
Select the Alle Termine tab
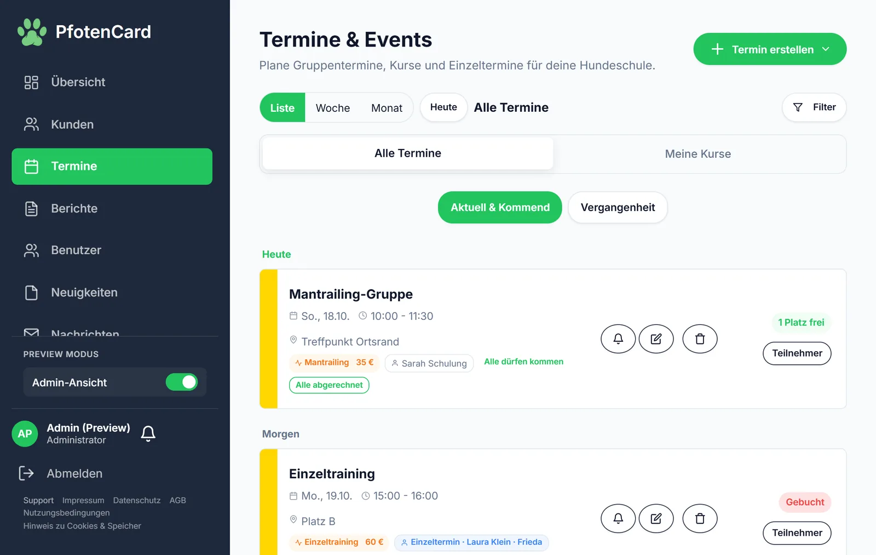coord(408,153)
